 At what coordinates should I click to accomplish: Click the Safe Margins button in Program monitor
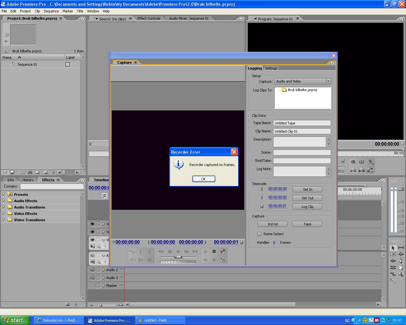[362, 162]
